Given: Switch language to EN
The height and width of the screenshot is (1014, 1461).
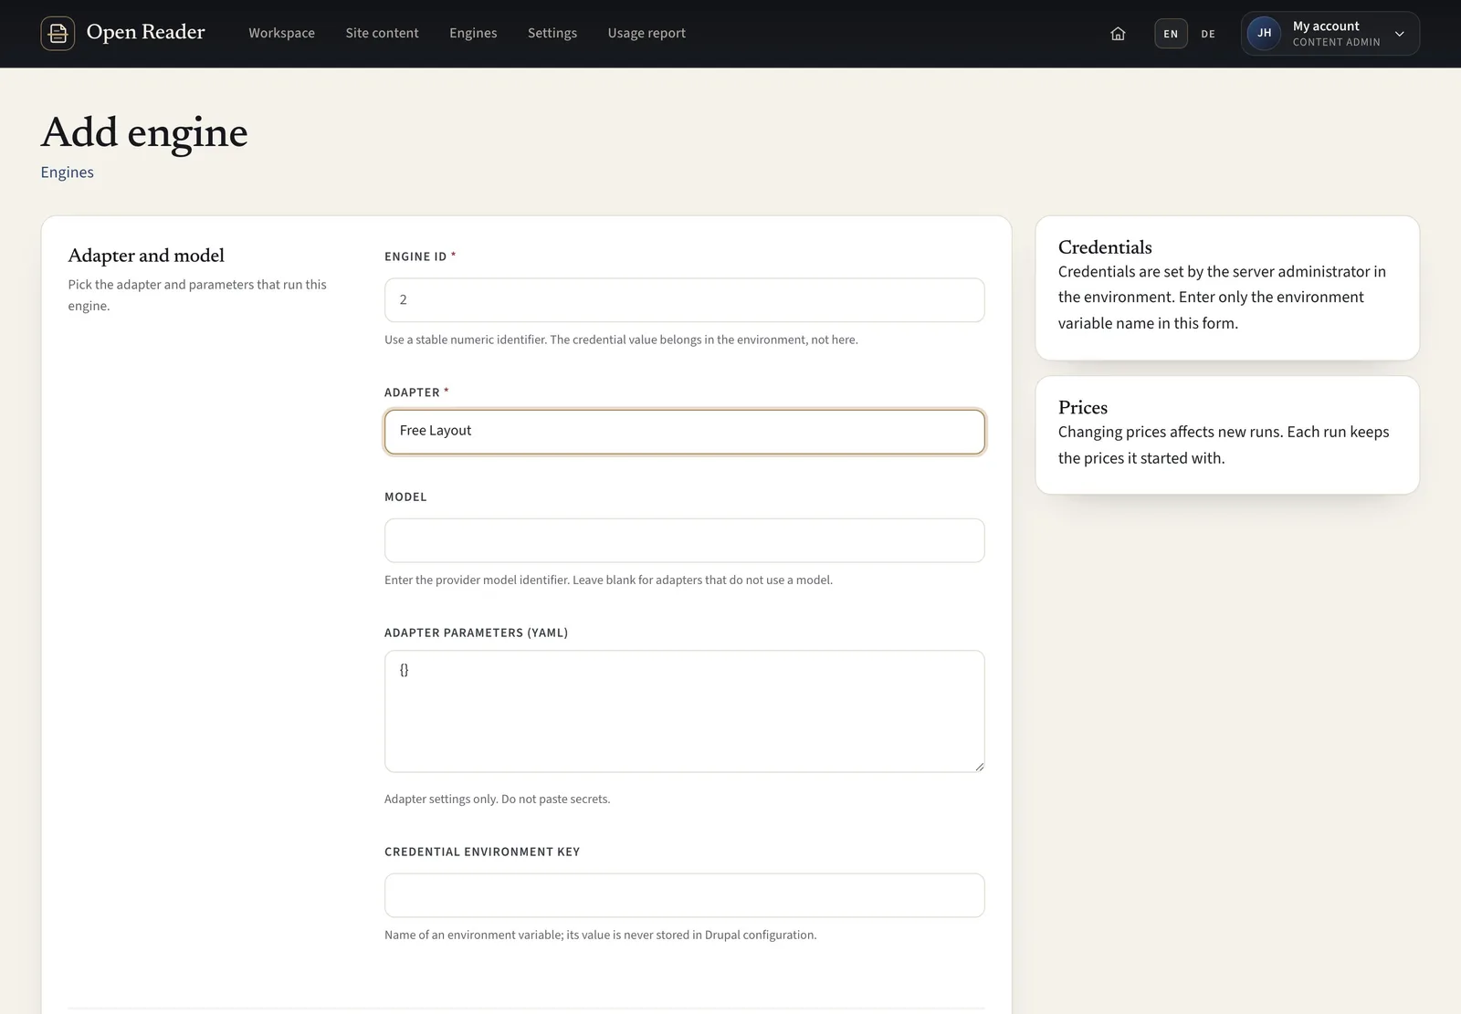Looking at the screenshot, I should coord(1171,34).
